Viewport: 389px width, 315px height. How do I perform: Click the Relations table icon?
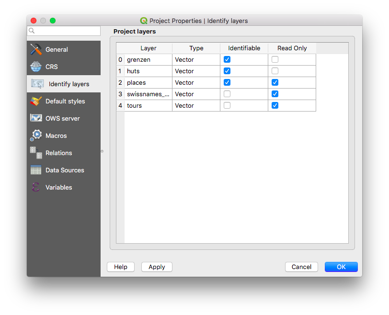[35, 153]
